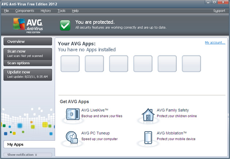
Task: Click 'You have no Apps installed' text
Action: point(87,50)
